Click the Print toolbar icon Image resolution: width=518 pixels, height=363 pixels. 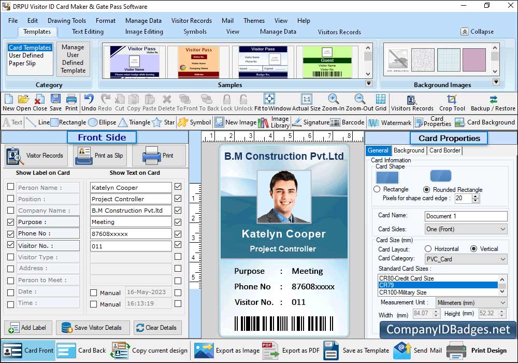tap(71, 99)
